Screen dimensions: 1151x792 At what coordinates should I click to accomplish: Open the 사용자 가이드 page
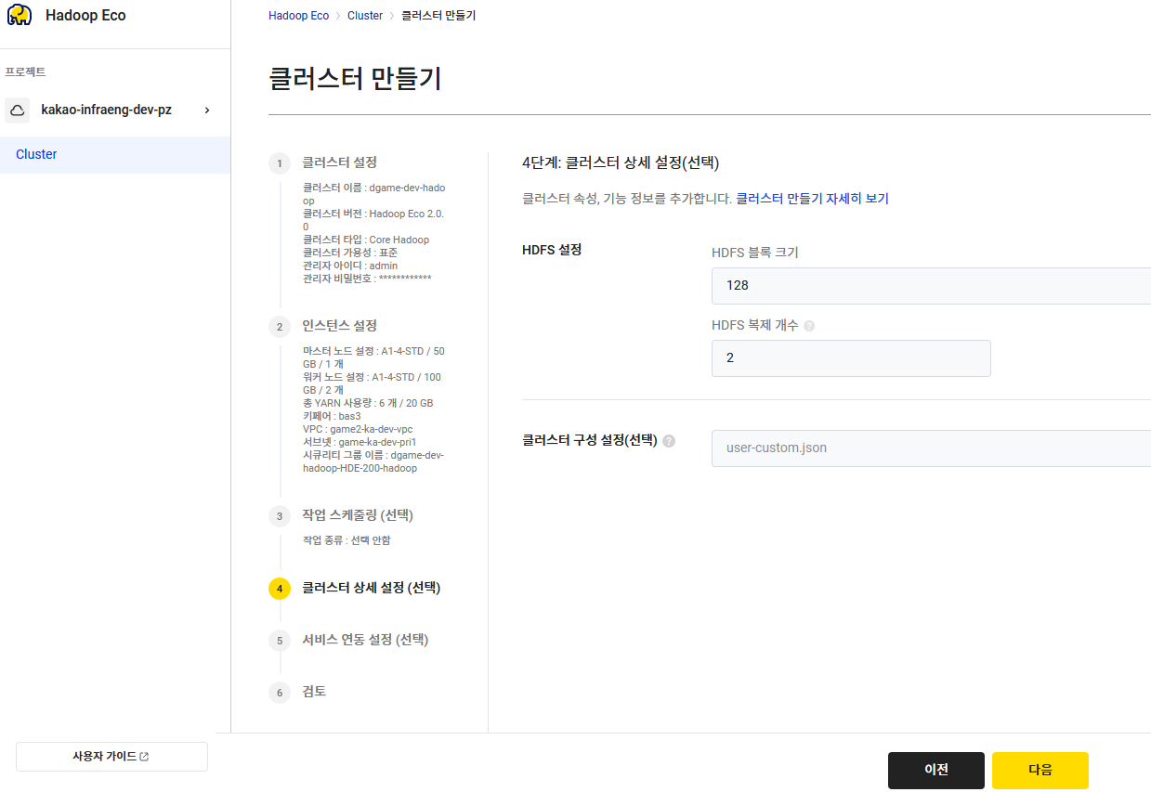(x=111, y=756)
